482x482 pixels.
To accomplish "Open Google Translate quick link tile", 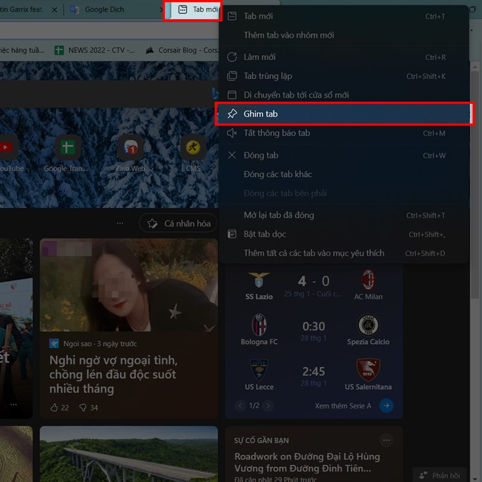I will pos(67,147).
